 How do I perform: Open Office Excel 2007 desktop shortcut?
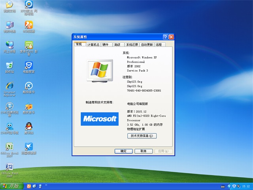click(9, 147)
